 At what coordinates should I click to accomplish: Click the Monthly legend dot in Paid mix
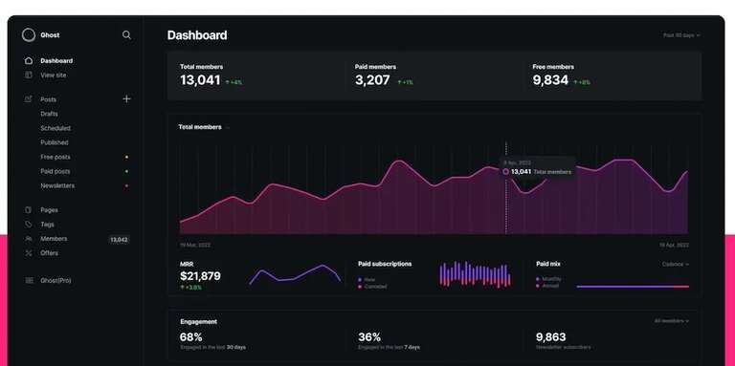click(538, 279)
